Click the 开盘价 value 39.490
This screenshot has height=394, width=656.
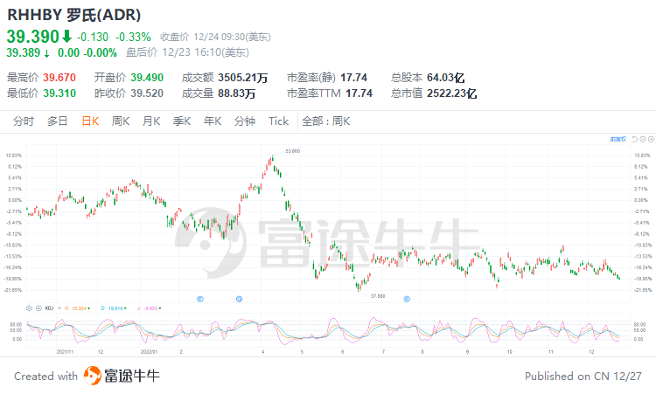(x=147, y=78)
